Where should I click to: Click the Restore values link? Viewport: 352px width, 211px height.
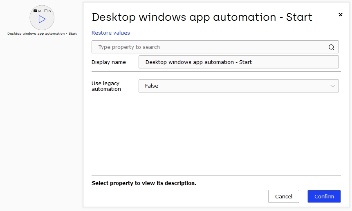pos(111,33)
